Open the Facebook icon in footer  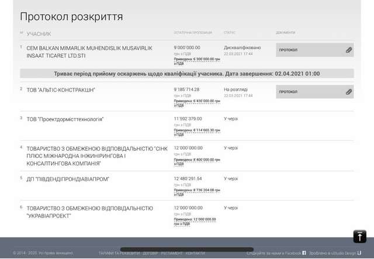[x=304, y=253]
